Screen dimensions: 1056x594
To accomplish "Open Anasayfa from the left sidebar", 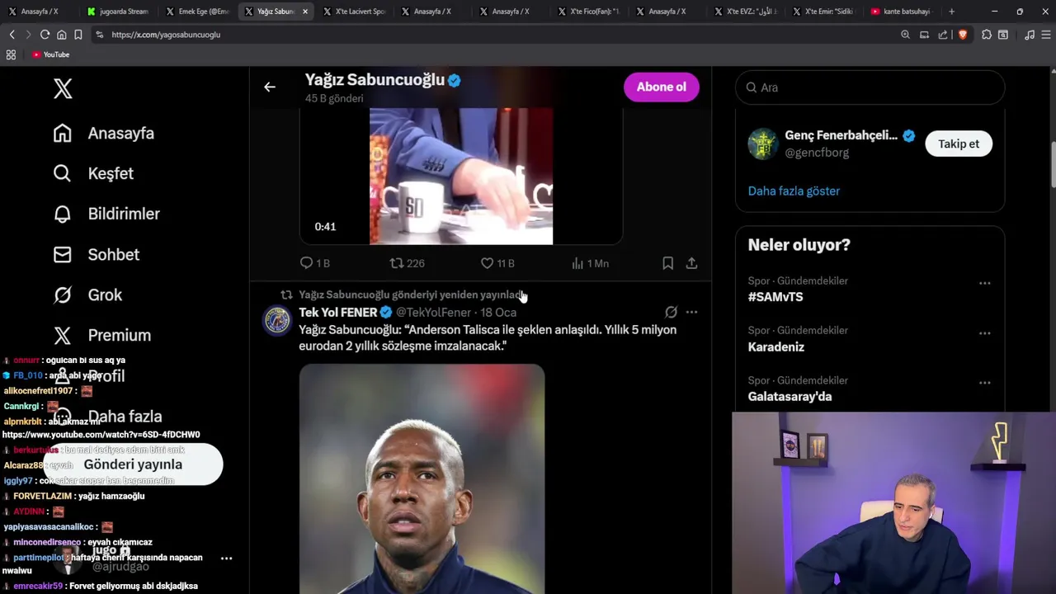I will (x=104, y=133).
